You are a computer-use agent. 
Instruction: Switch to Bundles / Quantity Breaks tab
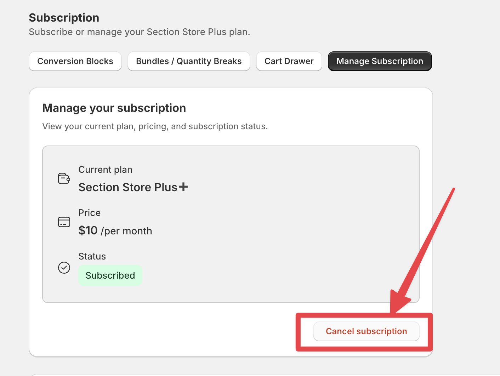coord(189,61)
